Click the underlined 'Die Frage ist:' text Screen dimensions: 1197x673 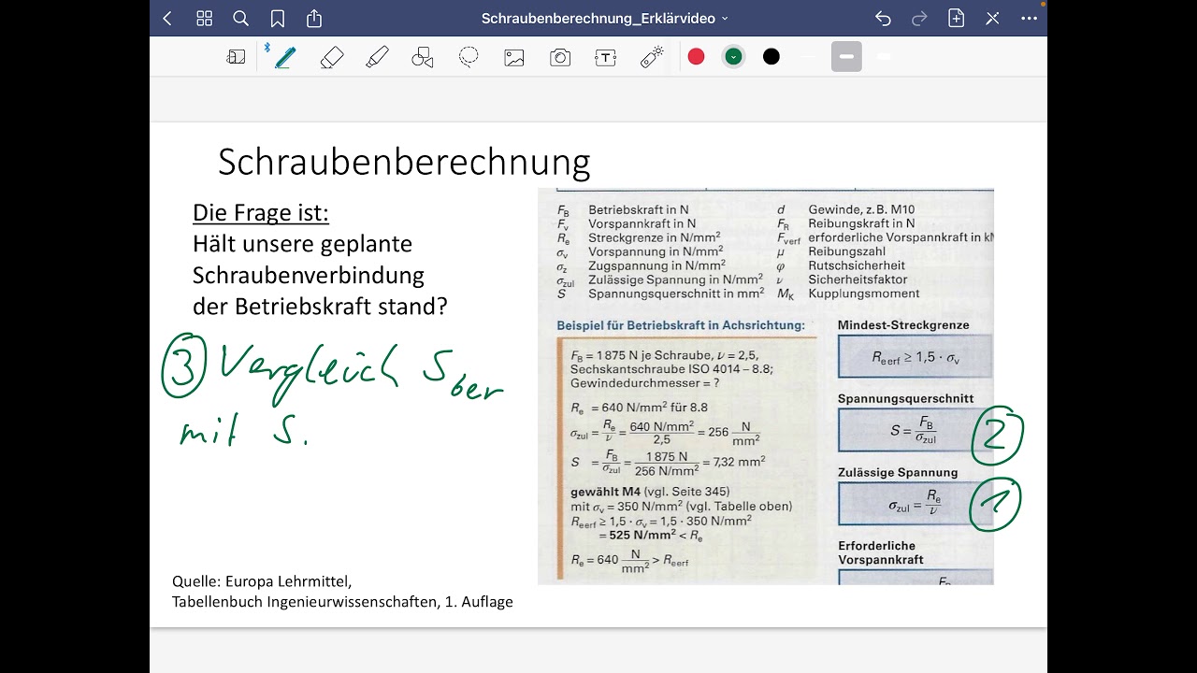click(261, 213)
